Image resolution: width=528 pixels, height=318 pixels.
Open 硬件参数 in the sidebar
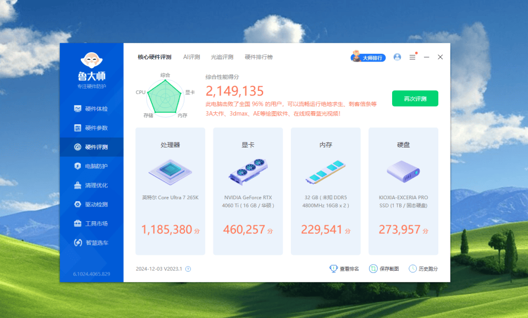(91, 128)
